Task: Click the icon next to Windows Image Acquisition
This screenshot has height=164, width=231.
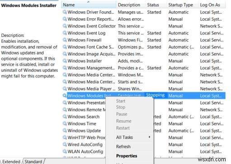Action: (65, 54)
